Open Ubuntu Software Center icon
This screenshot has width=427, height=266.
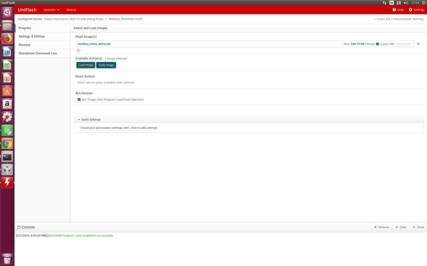point(7,91)
